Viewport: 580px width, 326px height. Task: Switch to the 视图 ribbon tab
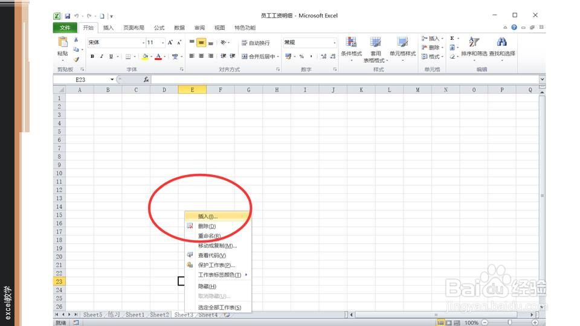click(x=220, y=28)
